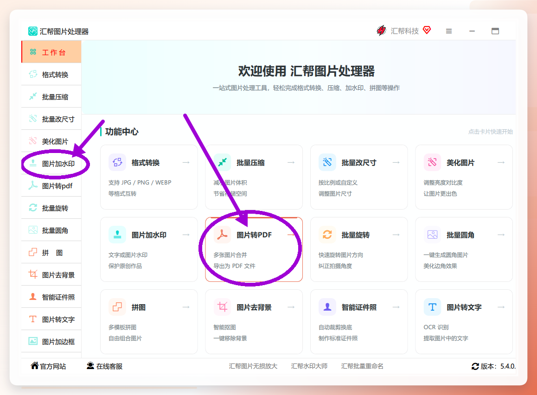This screenshot has height=395, width=537.
Task: Maximize the window
Action: coord(495,31)
